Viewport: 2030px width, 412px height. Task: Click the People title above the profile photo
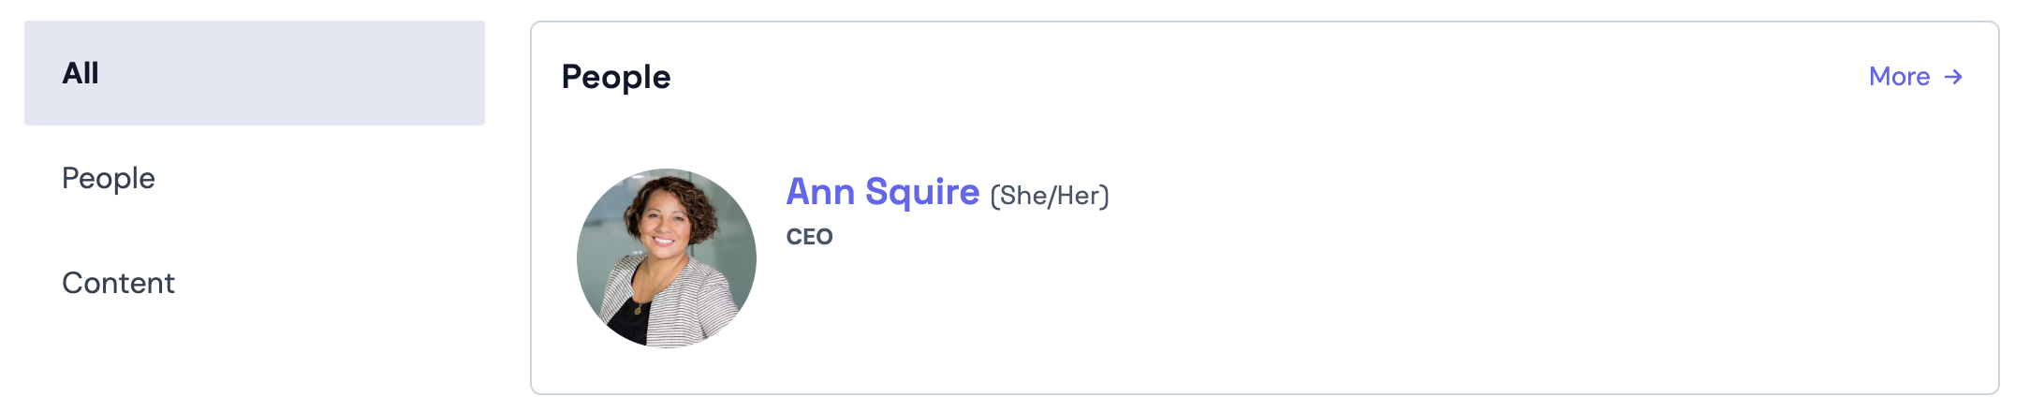coord(616,77)
